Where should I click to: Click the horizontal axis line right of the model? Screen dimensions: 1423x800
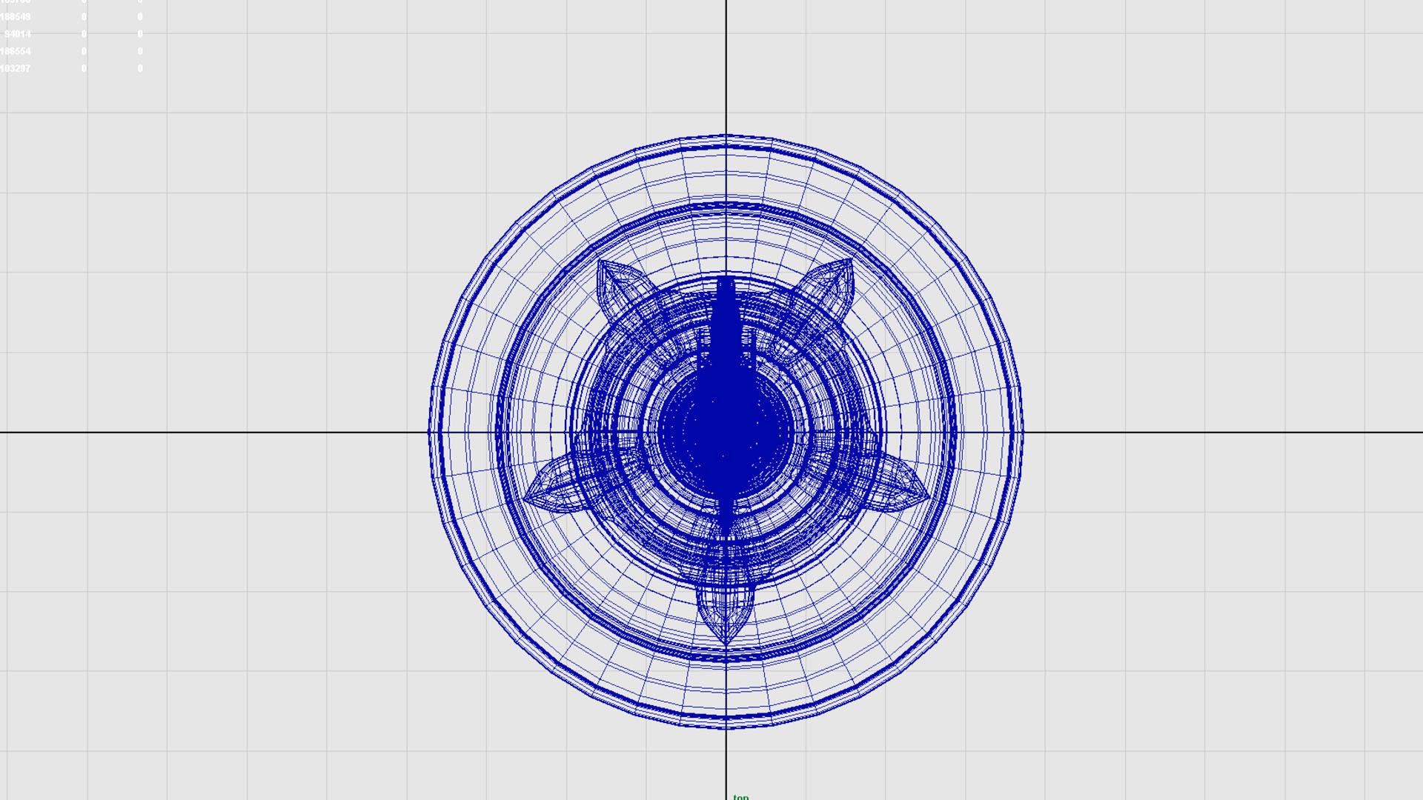pos(1223,432)
